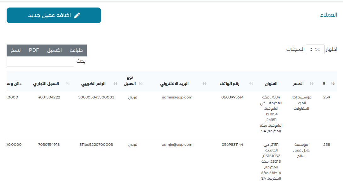Click sort arrows beside رقم الهاتف header
Screen dimensions: 343x185
(251, 84)
